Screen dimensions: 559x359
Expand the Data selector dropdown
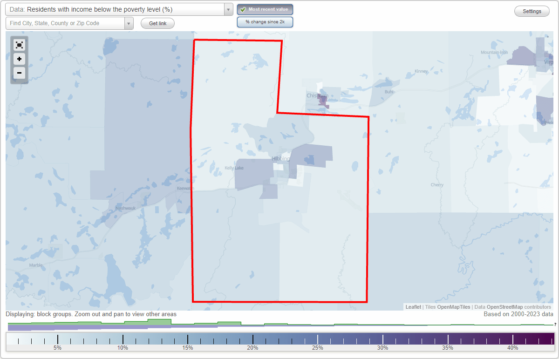point(227,9)
